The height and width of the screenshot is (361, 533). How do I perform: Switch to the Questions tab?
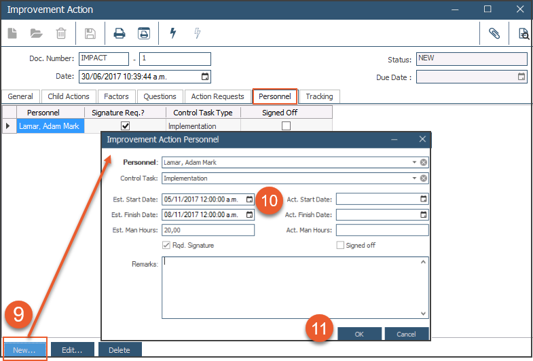[160, 96]
